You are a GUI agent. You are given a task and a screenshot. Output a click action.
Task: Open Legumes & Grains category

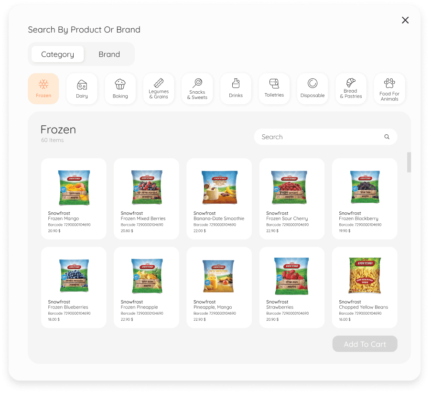(x=159, y=88)
